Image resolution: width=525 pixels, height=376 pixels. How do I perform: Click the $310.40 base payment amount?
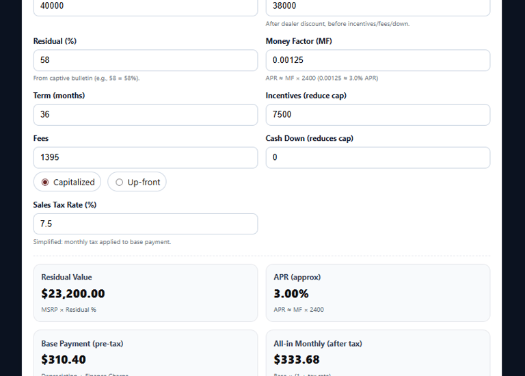64,360
